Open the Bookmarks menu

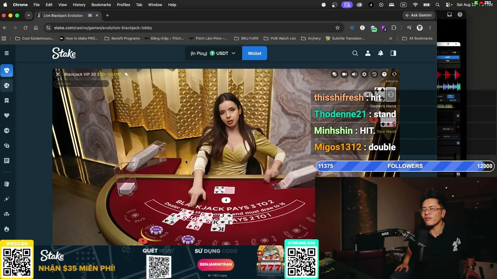(101, 5)
